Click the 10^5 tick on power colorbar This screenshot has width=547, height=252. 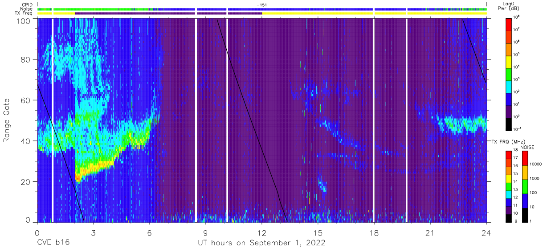[517, 54]
